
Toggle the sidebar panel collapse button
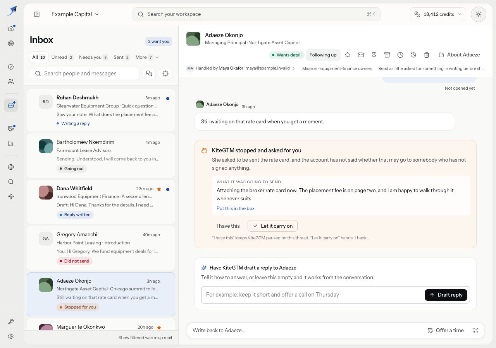(37, 14)
